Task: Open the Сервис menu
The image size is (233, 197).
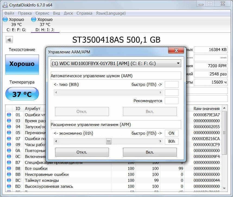Action: 42,13
